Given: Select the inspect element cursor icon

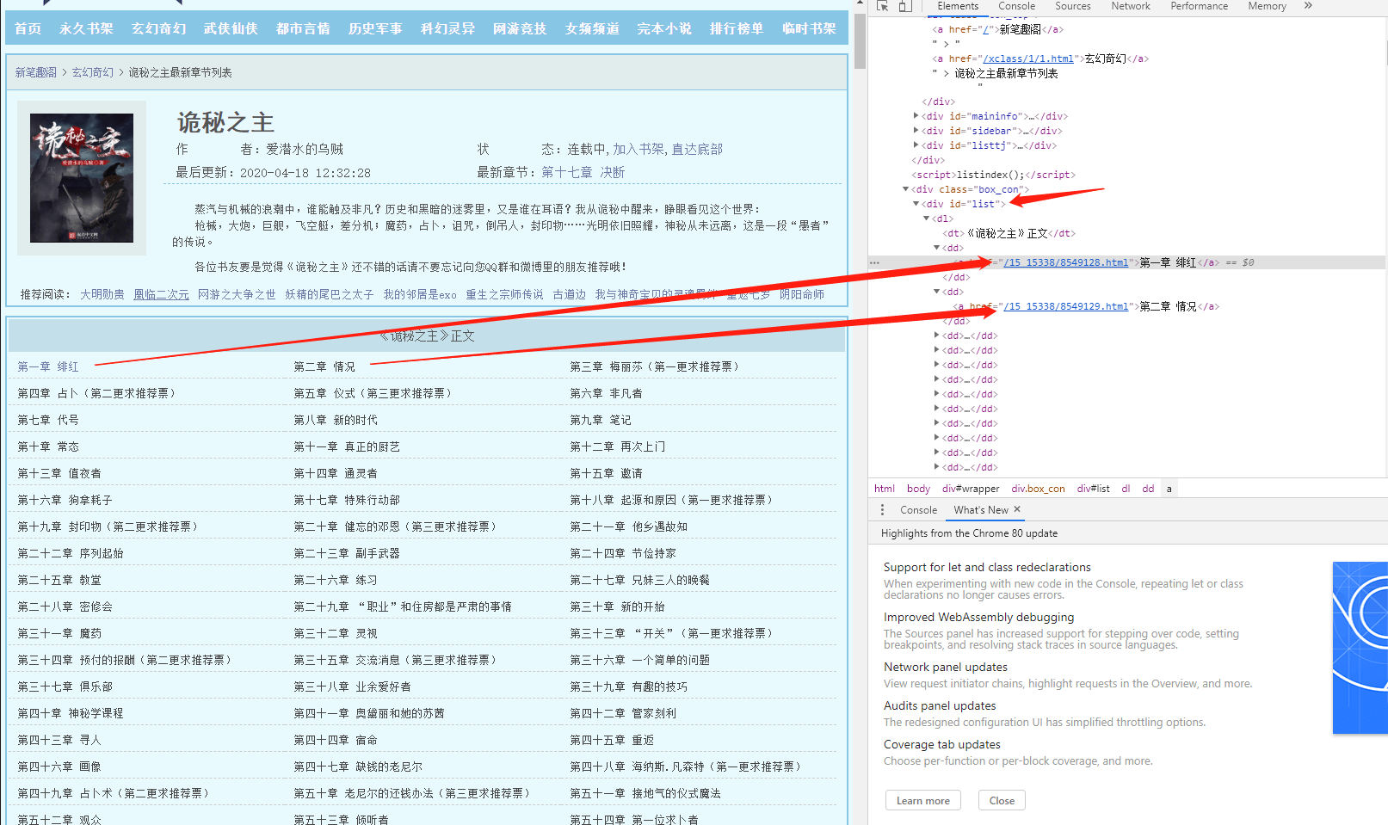Looking at the screenshot, I should pyautogui.click(x=880, y=6).
